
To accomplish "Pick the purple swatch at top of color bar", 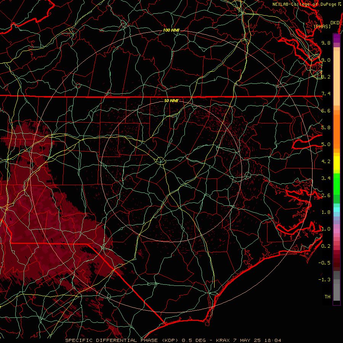I will [x=337, y=38].
